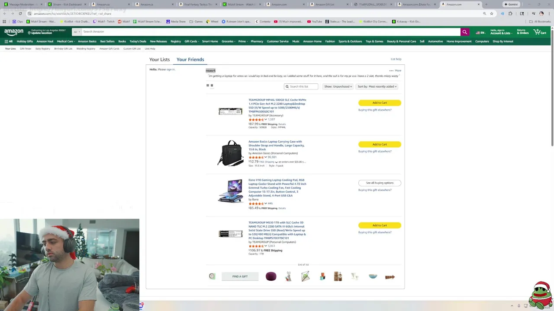554x311 pixels.
Task: Open Today's Deals in navigation bar
Action: pos(138,41)
